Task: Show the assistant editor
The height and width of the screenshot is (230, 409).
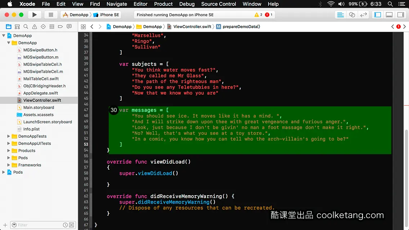Action: tap(352, 15)
